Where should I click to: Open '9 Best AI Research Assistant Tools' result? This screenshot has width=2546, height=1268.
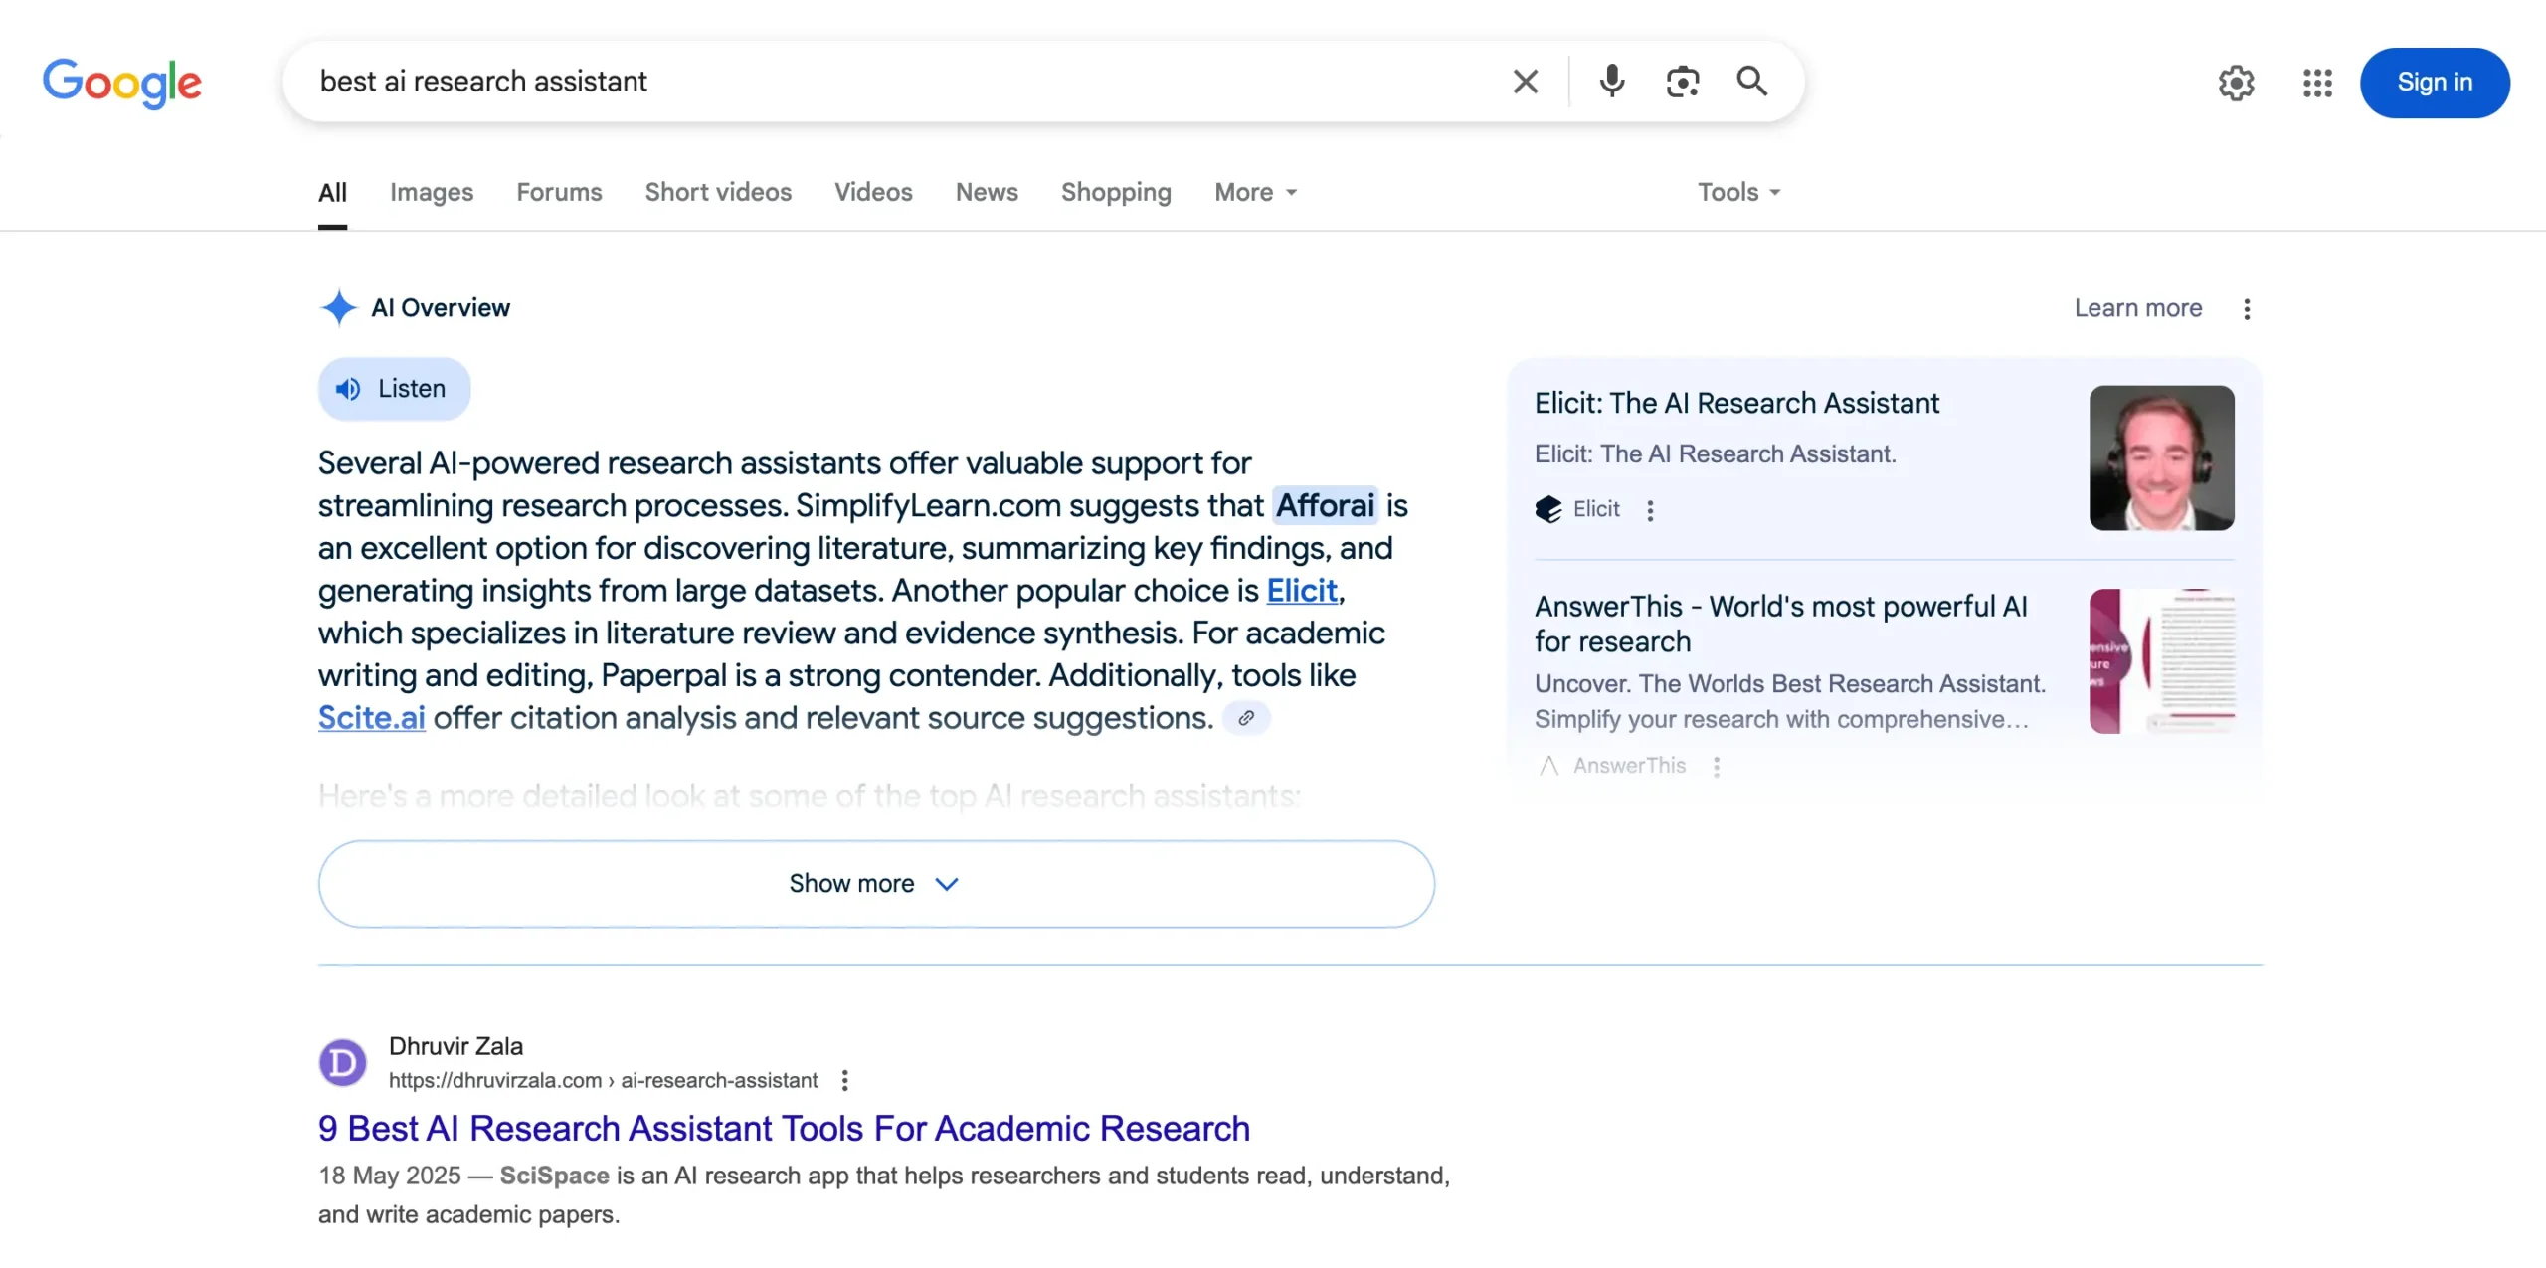[784, 1129]
